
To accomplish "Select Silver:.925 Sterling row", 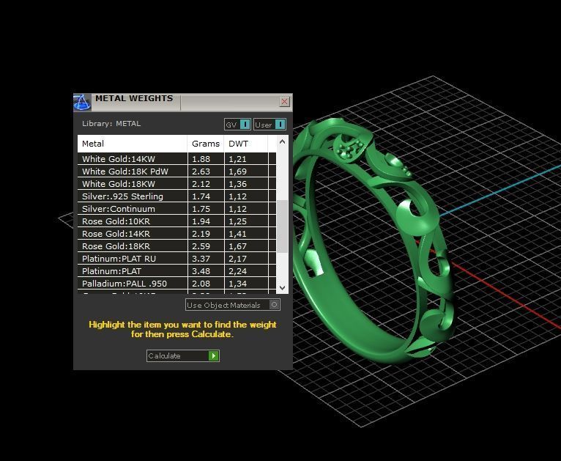I will [x=177, y=196].
